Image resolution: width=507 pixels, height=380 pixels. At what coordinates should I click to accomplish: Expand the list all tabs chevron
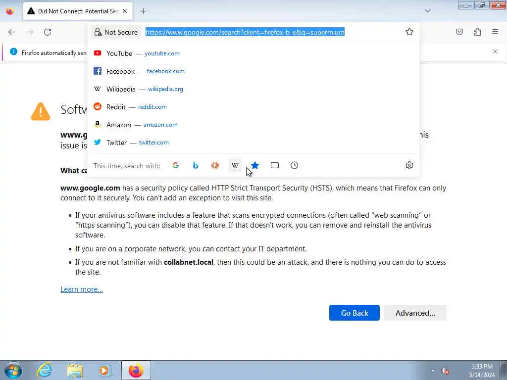tap(428, 11)
